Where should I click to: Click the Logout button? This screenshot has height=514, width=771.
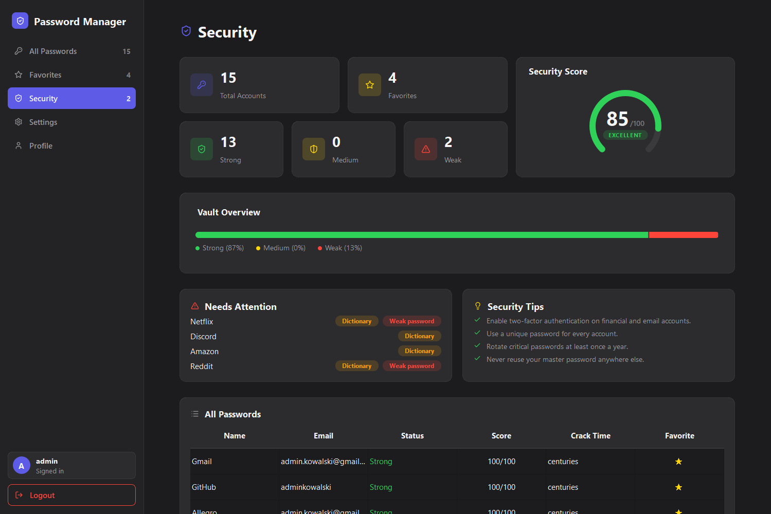click(71, 495)
